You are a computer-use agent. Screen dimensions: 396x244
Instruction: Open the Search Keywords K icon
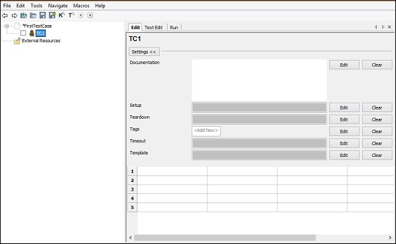tap(61, 15)
